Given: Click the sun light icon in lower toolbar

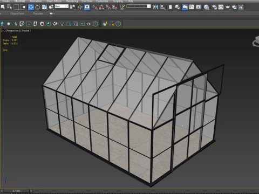Looking at the screenshot, I should [9, 24].
